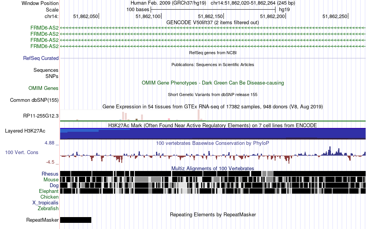366x229 pixels.
Task: Select the Rhesus alignment row label
Action: 50,174
